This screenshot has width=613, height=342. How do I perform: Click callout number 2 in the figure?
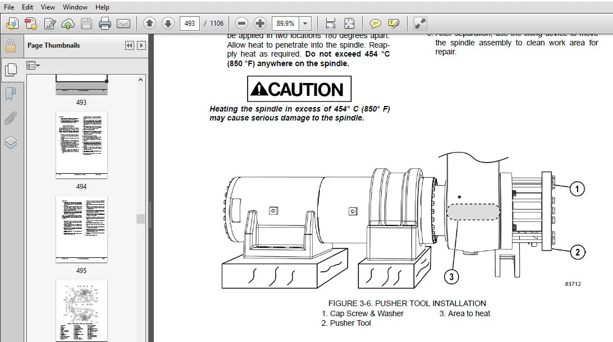pyautogui.click(x=578, y=252)
